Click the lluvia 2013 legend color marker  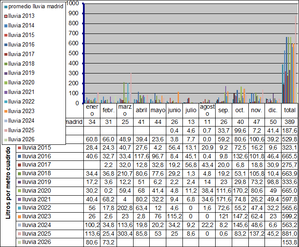(x=5, y=16)
